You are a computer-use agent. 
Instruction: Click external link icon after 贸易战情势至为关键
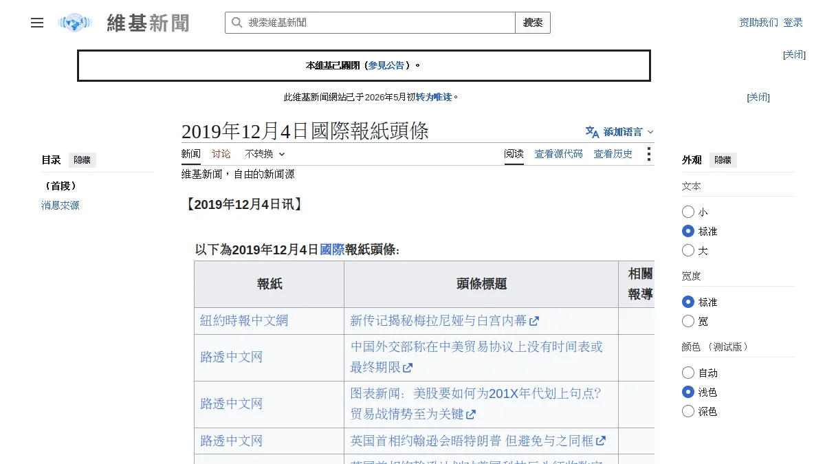click(471, 415)
